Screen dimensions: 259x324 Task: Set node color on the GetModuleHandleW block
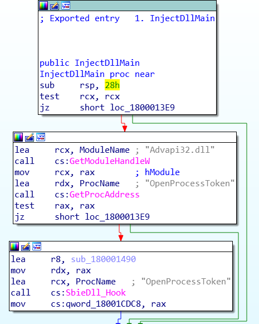click(x=18, y=137)
